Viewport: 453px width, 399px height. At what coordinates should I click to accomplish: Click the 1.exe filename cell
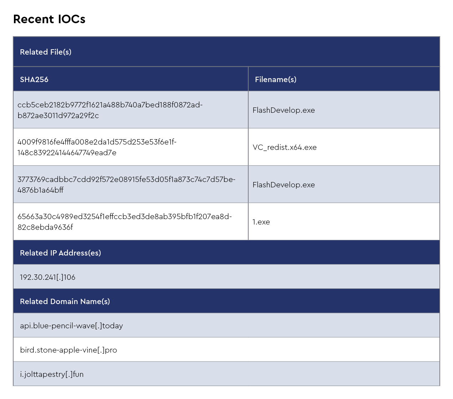tap(261, 222)
